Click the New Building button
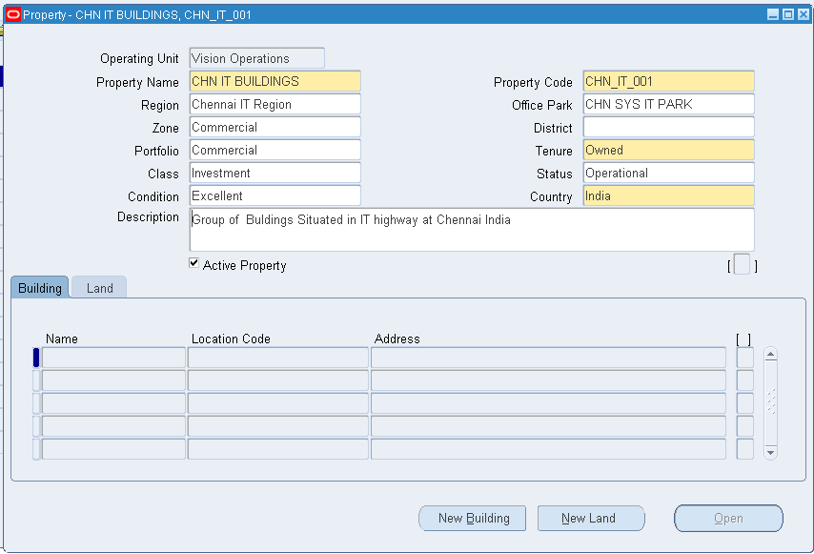The height and width of the screenshot is (554, 814). pos(472,518)
